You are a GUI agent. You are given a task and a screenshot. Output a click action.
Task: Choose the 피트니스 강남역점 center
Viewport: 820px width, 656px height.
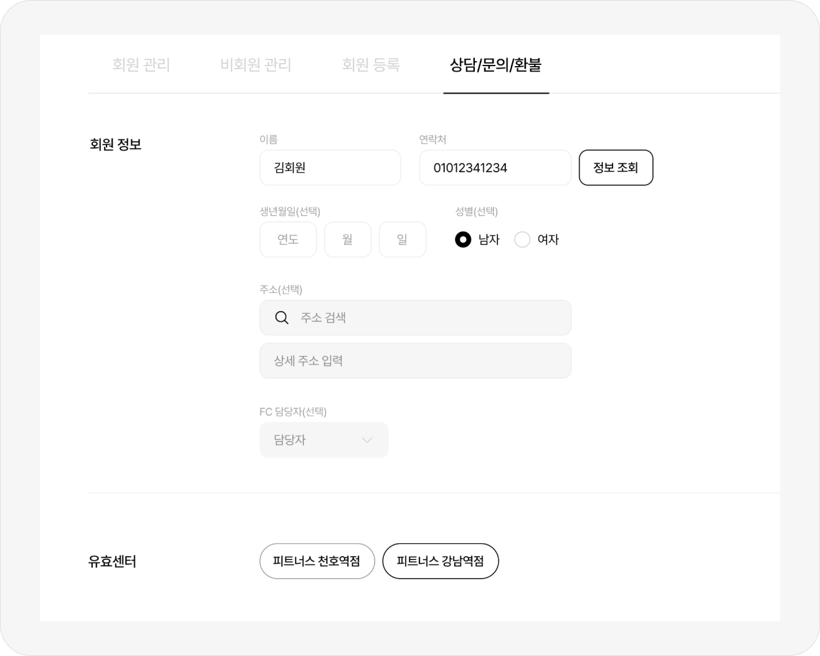[440, 561]
